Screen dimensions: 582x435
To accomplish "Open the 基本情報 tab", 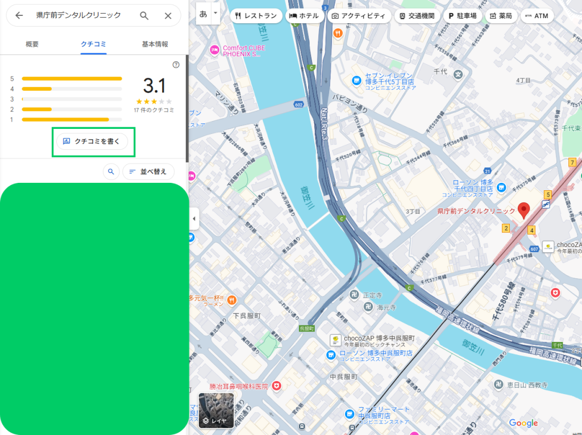I will (155, 44).
